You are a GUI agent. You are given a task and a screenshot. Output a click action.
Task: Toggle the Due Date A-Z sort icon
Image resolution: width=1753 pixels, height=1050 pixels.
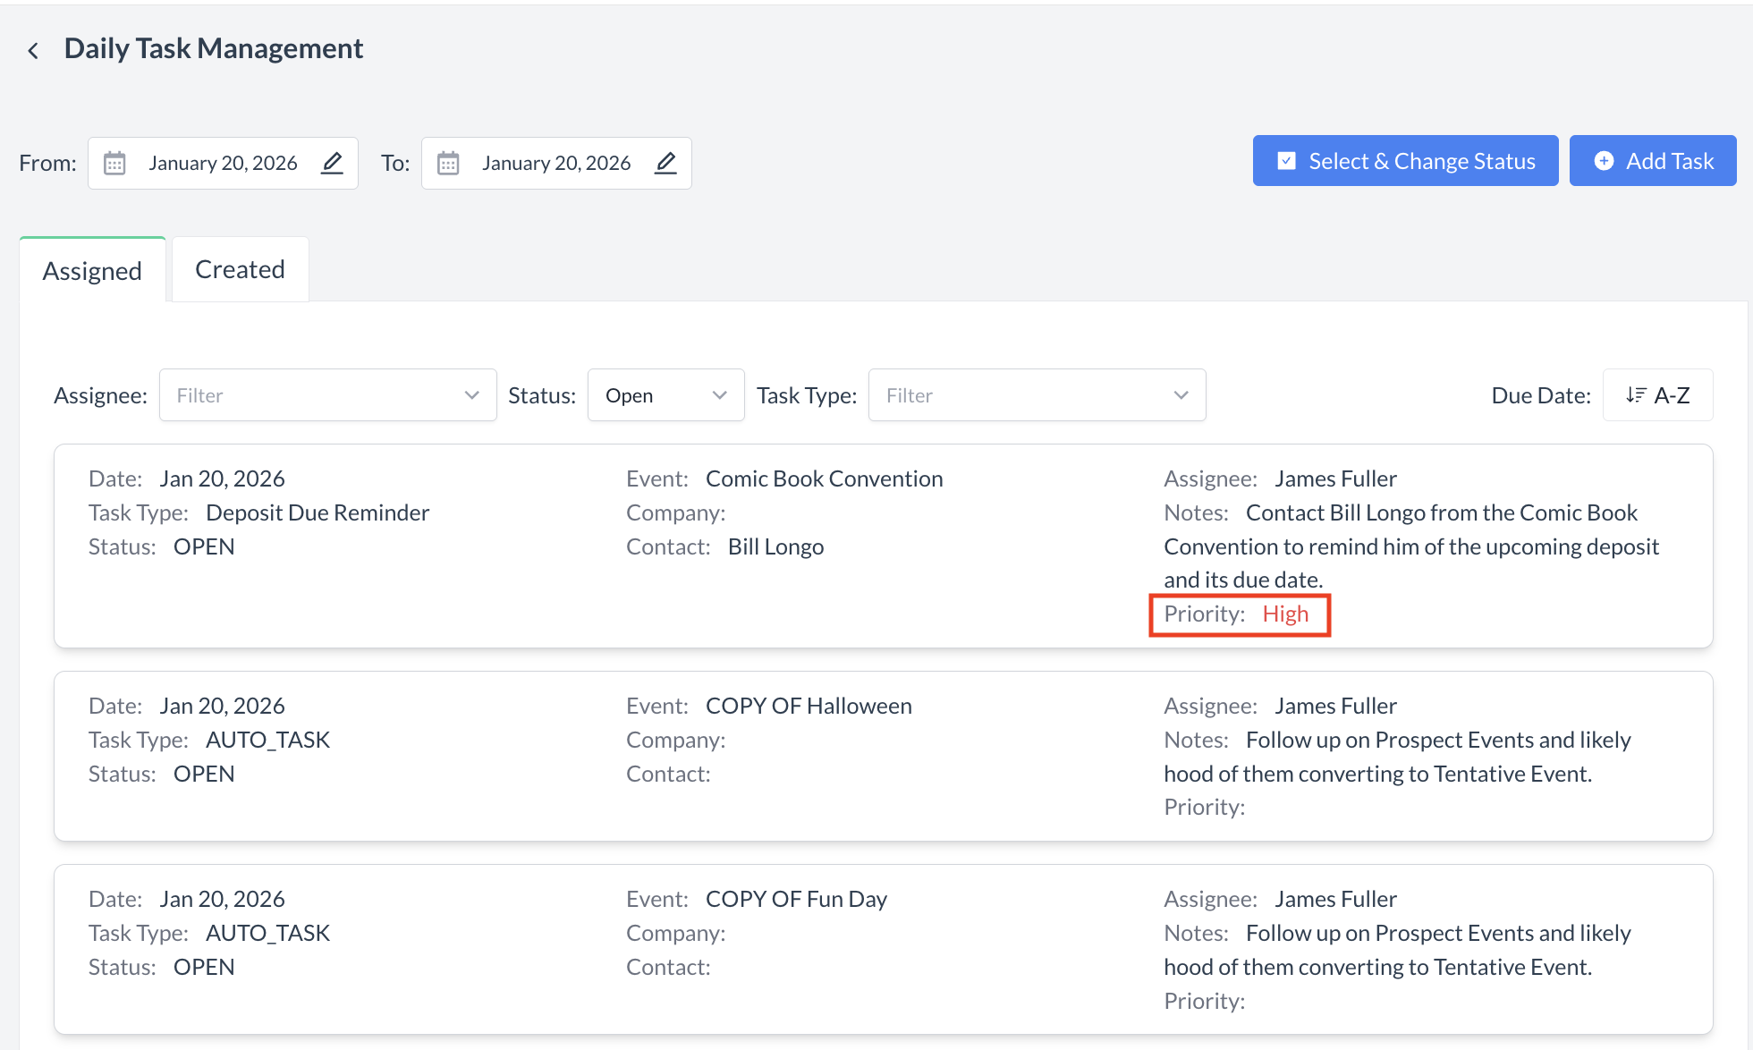(1636, 394)
